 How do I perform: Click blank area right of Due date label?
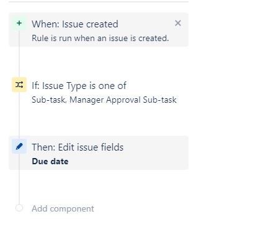click(x=128, y=162)
